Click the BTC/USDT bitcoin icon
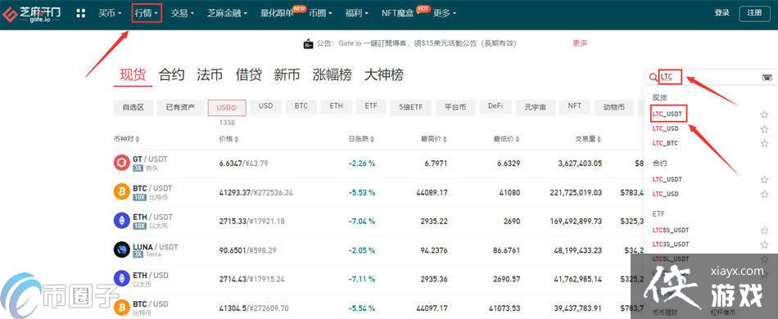The image size is (778, 319). coord(121,191)
